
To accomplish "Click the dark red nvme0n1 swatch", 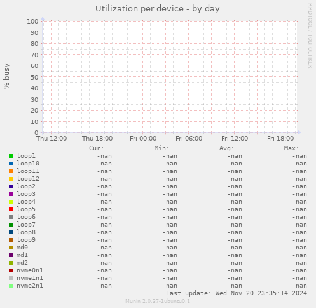I will [11, 270].
